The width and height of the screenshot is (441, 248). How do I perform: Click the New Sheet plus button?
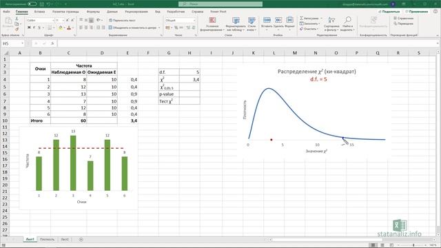(81, 239)
